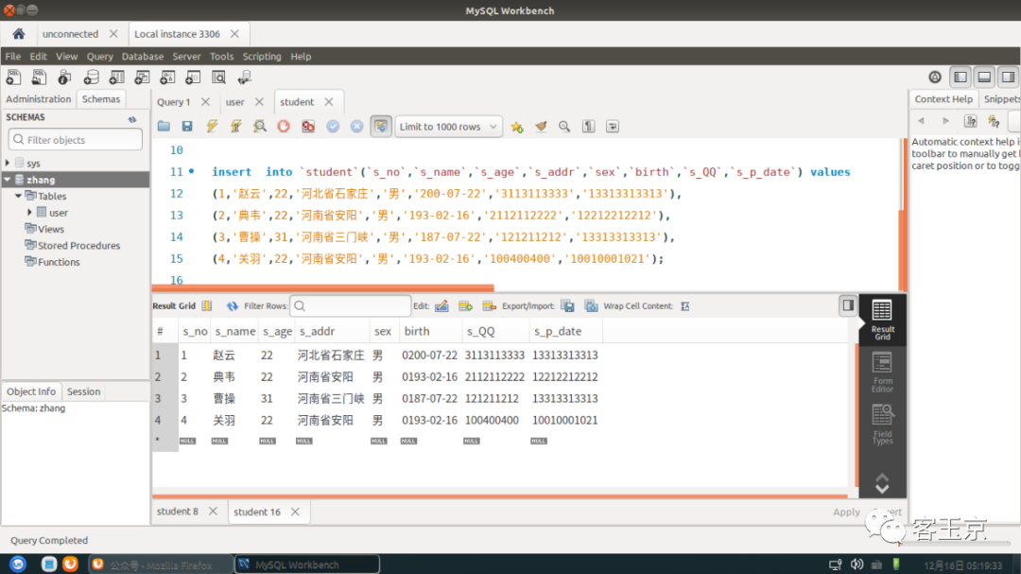Image resolution: width=1021 pixels, height=574 pixels.
Task: Open the Server menu
Action: 186,57
